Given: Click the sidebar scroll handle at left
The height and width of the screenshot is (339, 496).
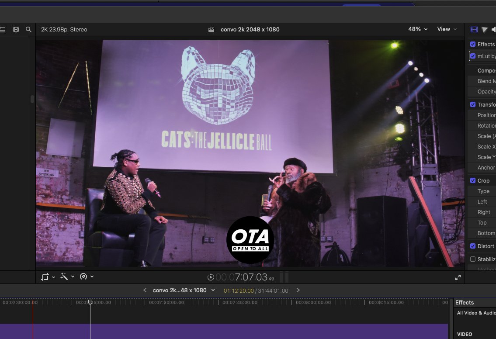Looking at the screenshot, I should pyautogui.click(x=32, y=99).
